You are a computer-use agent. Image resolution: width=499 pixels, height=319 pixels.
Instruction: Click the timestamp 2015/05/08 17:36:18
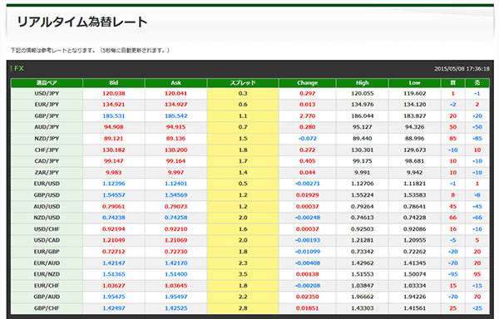click(x=462, y=69)
